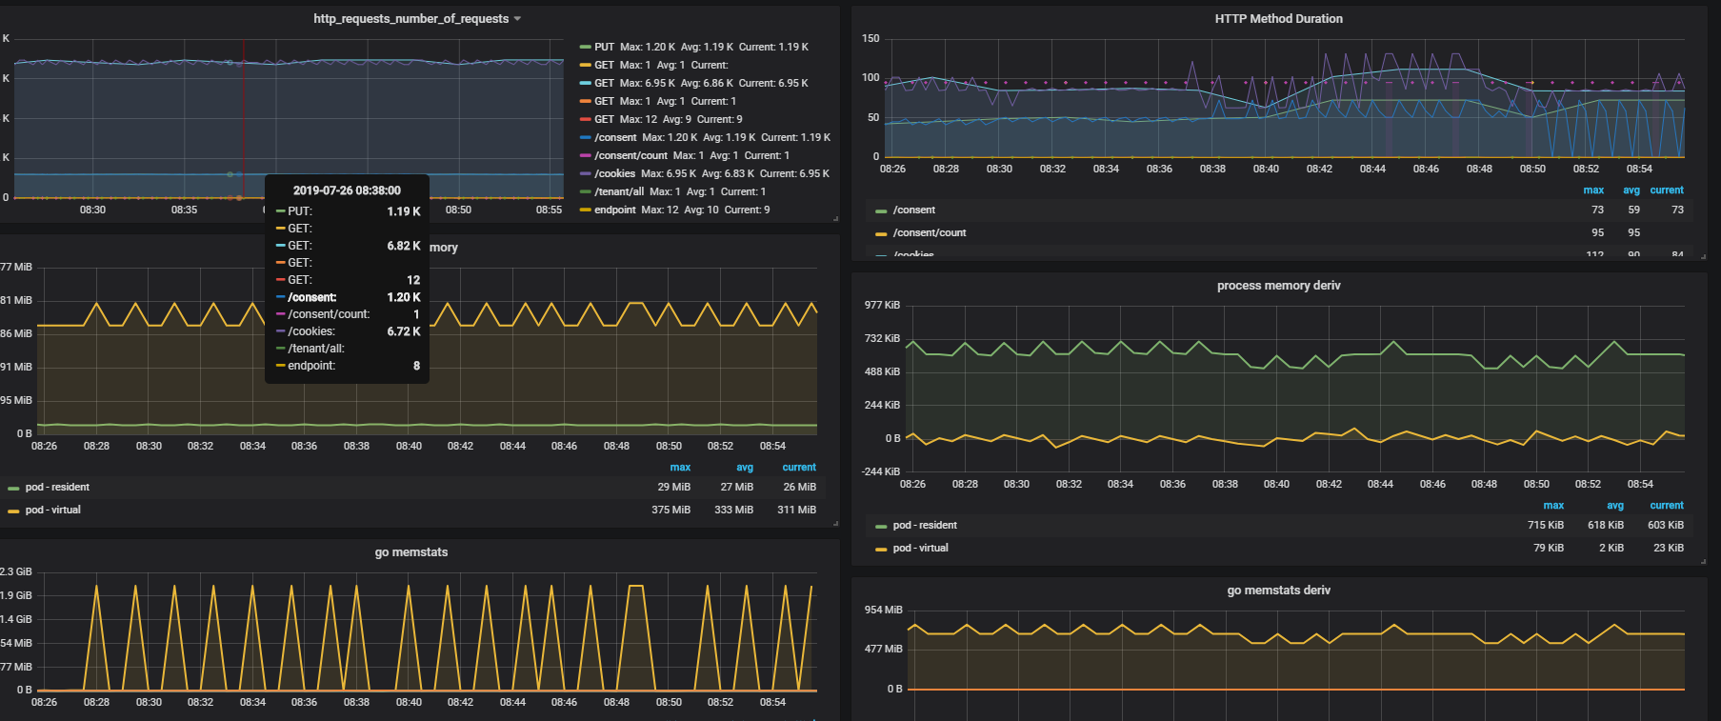Click the magenta line icon beside /consent/count in requests legend
1721x721 pixels.
click(585, 155)
